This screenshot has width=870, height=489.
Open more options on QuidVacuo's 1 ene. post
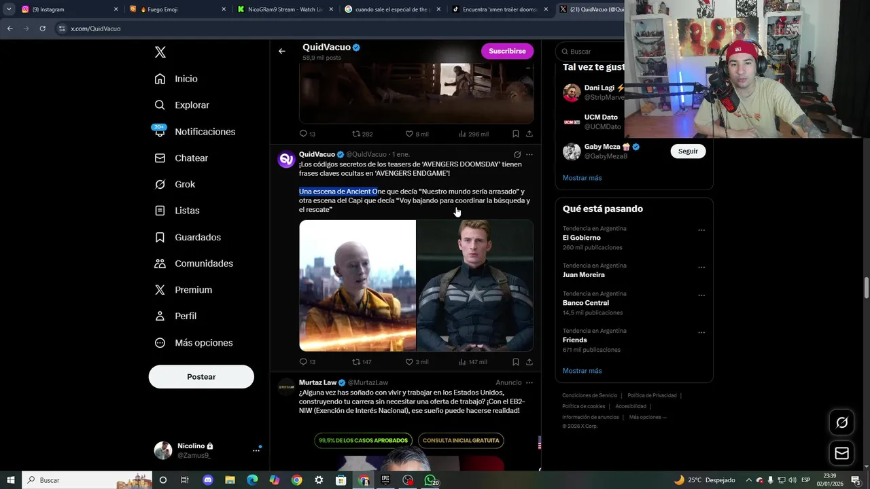click(x=529, y=155)
